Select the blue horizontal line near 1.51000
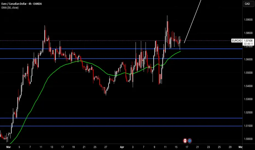 tap(121, 126)
